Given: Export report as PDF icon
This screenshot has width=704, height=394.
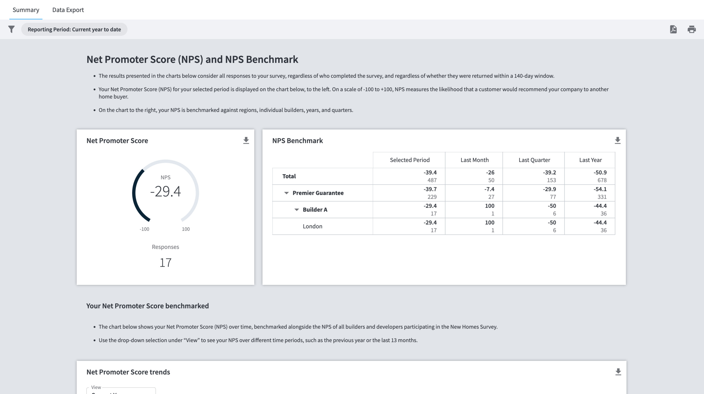Looking at the screenshot, I should tap(673, 29).
